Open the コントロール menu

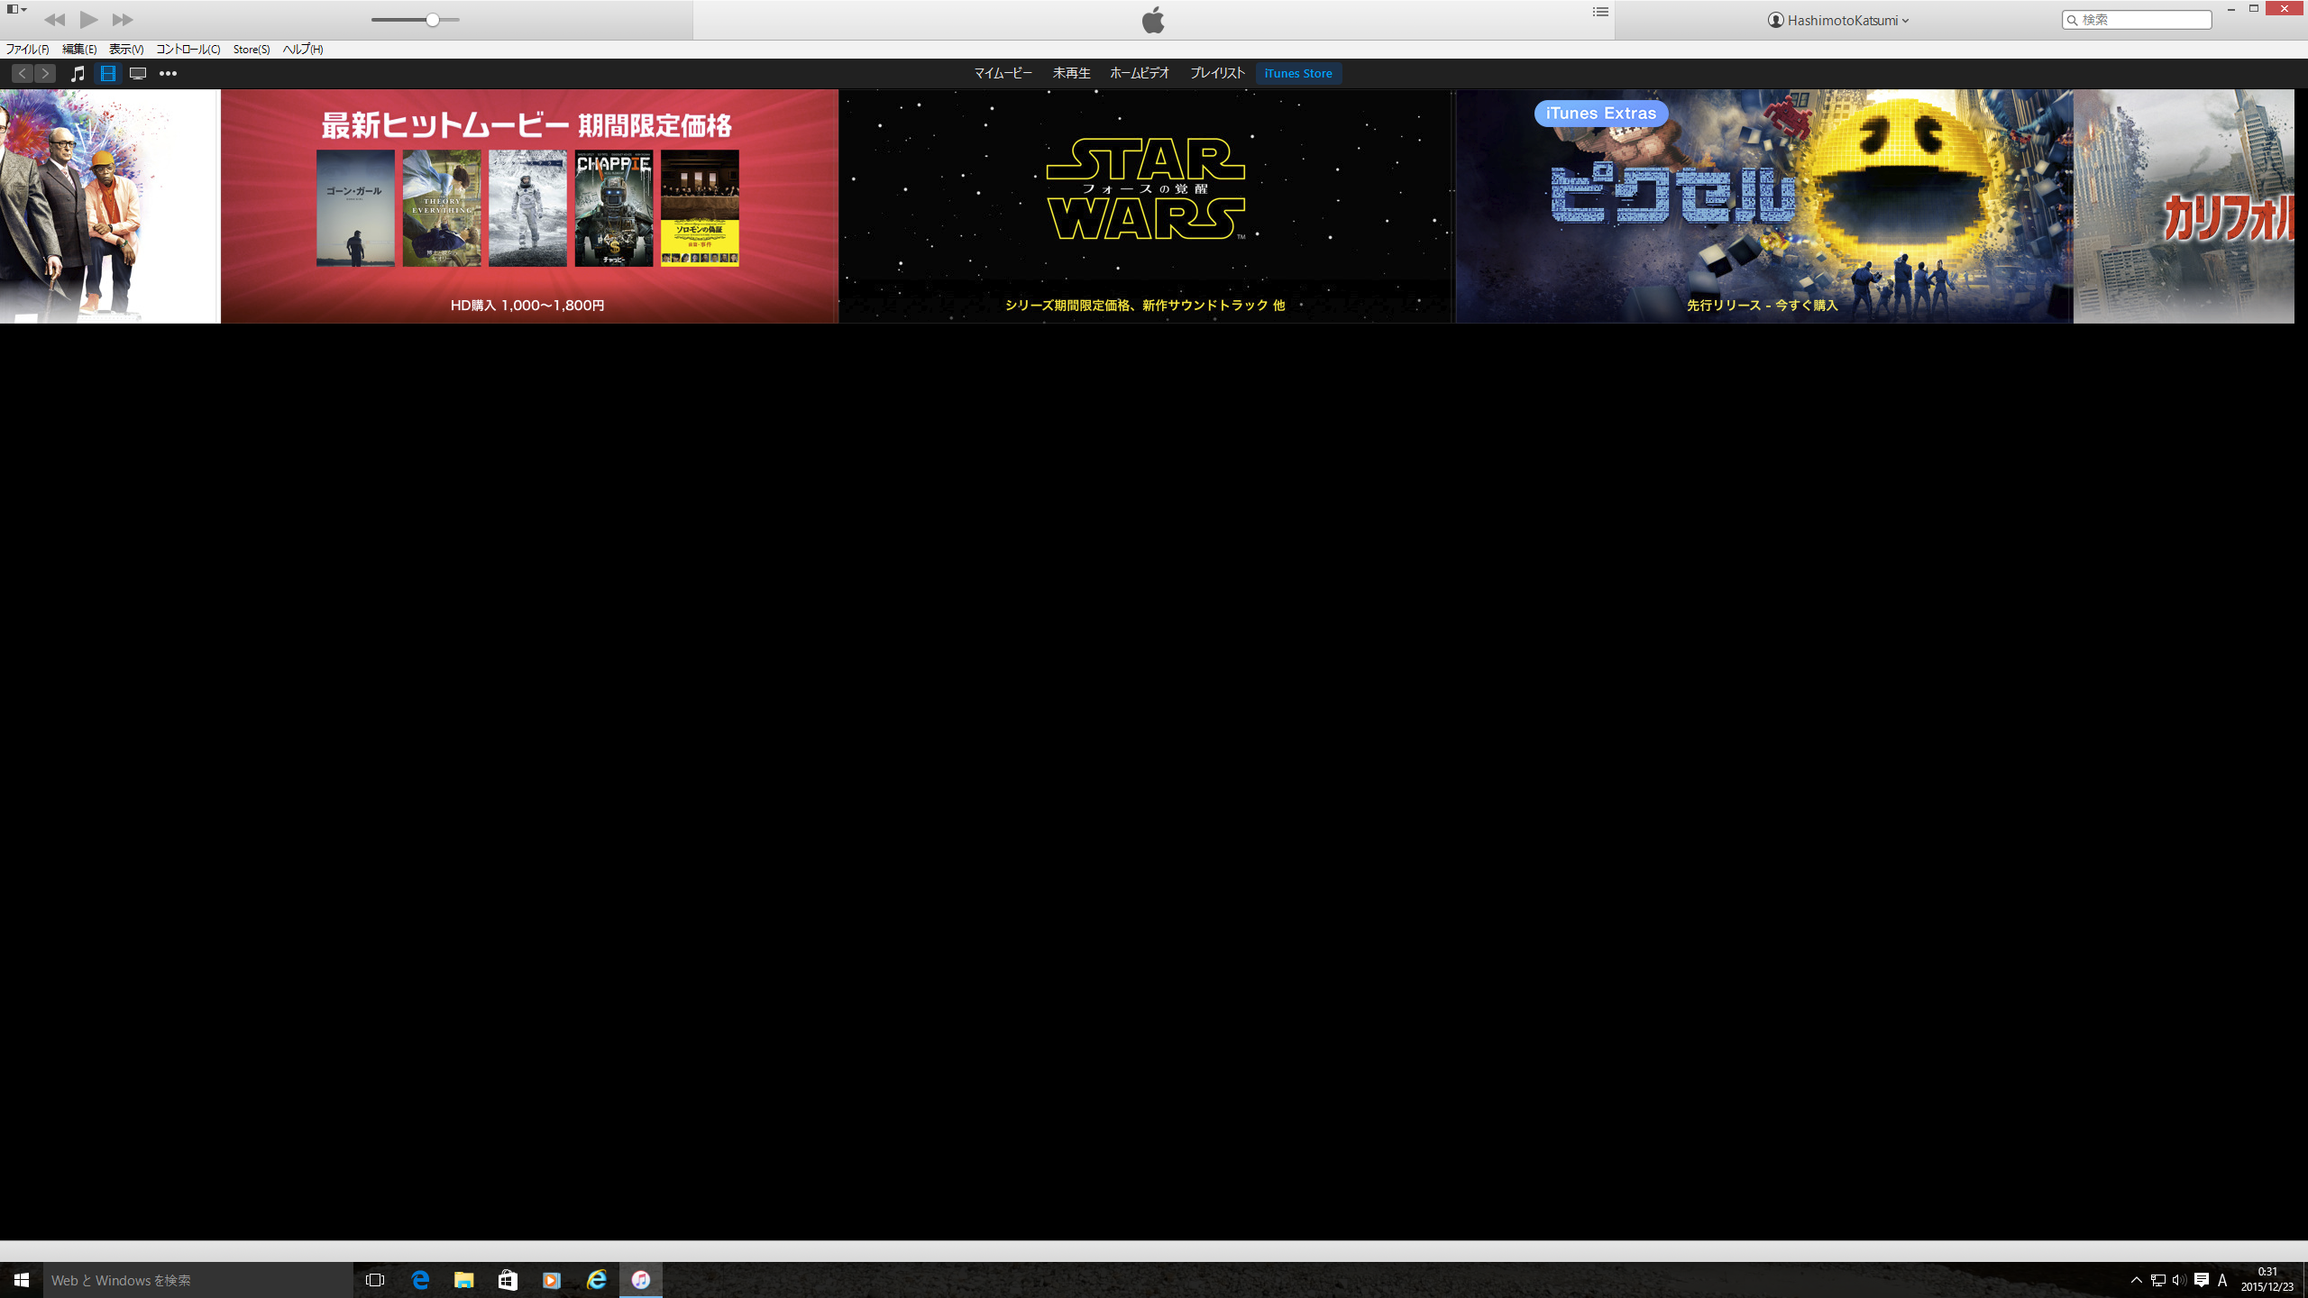click(188, 50)
